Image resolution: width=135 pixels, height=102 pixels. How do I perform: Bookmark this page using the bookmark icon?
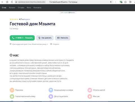(111, 2)
